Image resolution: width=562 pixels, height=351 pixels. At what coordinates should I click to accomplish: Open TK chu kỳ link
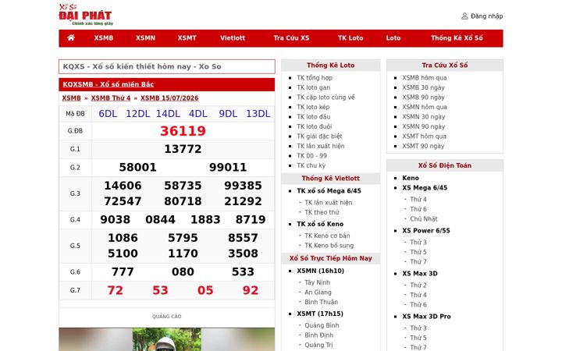tap(311, 165)
